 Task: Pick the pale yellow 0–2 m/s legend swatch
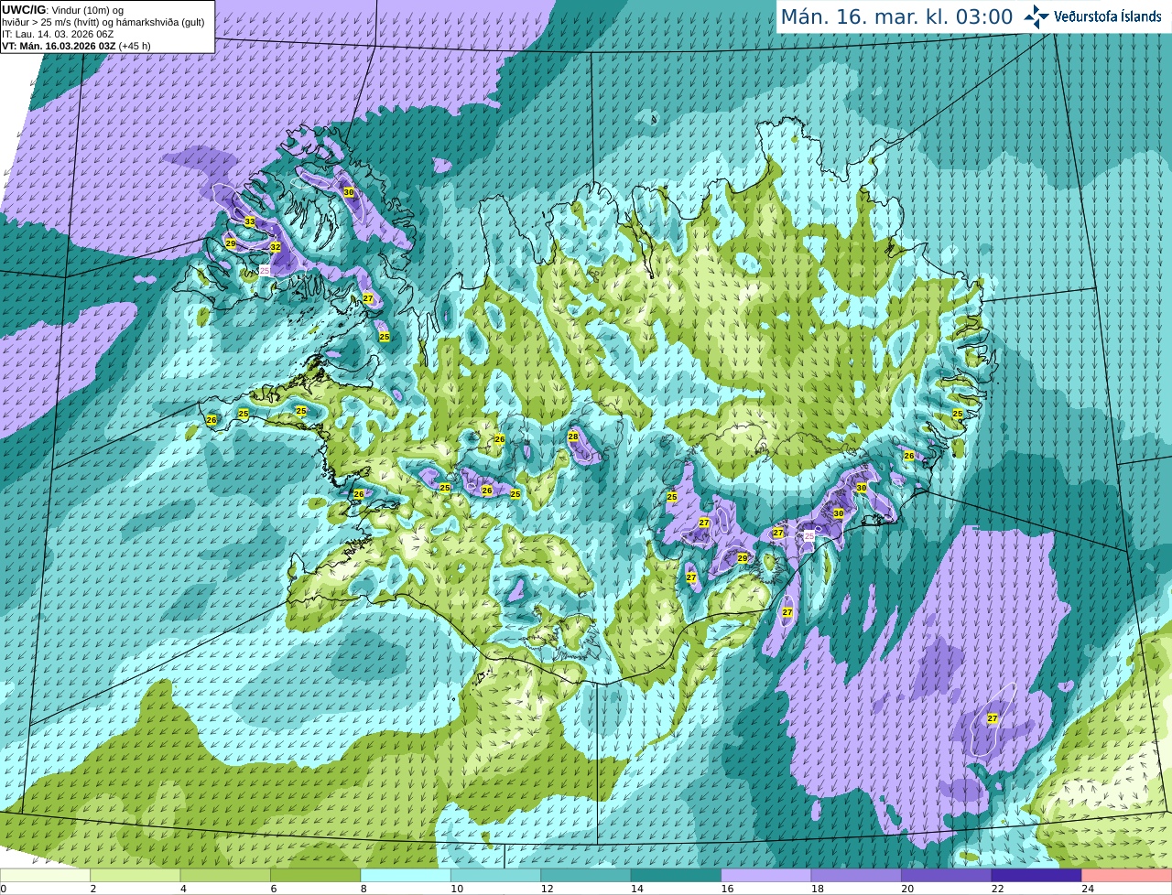(x=46, y=876)
